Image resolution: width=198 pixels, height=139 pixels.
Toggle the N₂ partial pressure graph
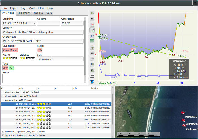(92, 19)
